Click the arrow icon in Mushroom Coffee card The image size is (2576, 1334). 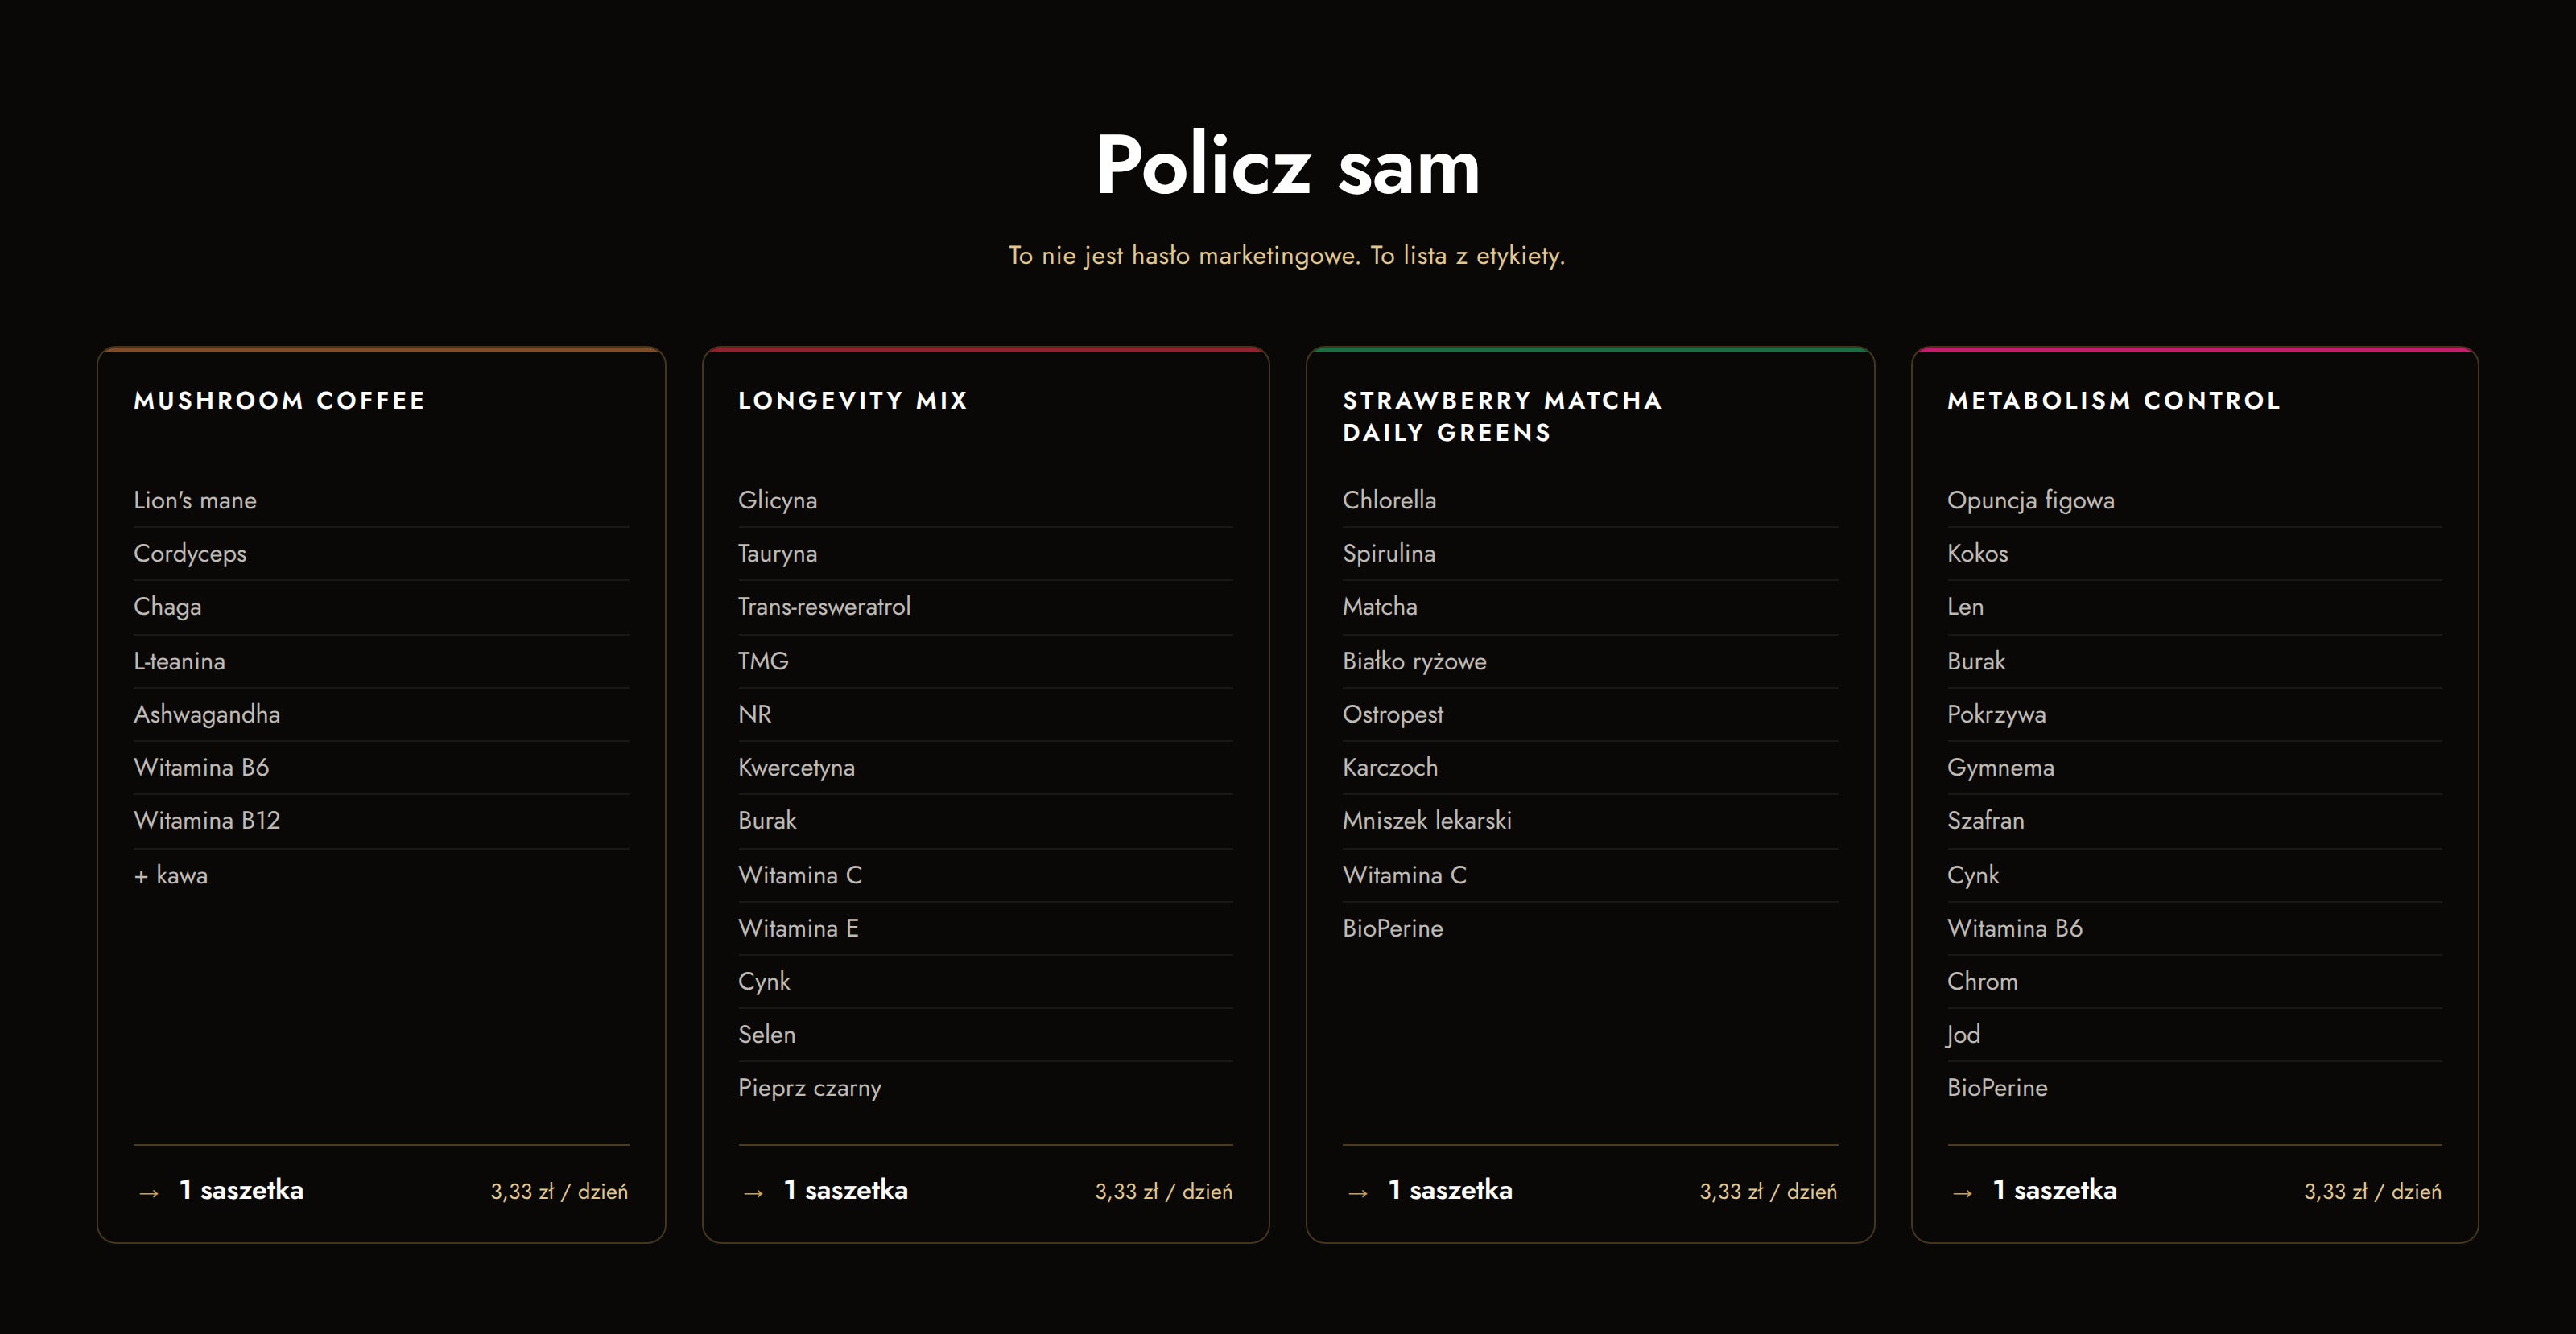coord(149,1192)
